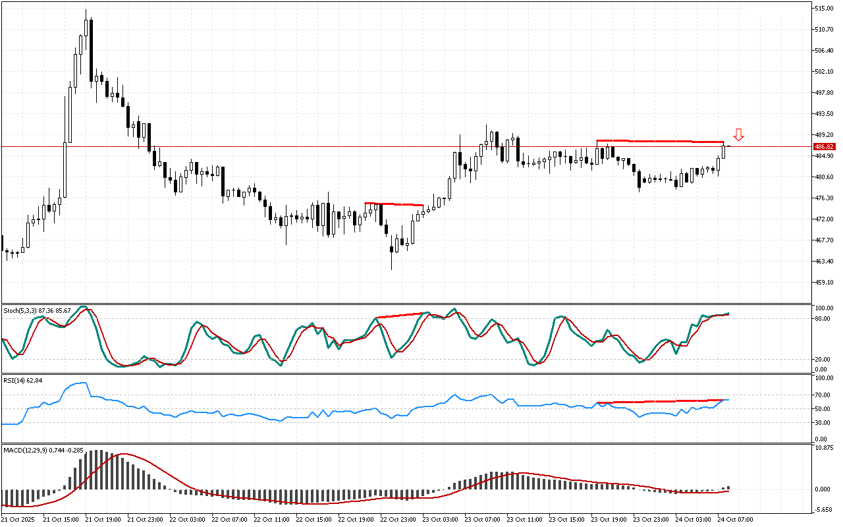Click the 21 Oct 2025 date label
The width and height of the screenshot is (843, 527).
20,519
